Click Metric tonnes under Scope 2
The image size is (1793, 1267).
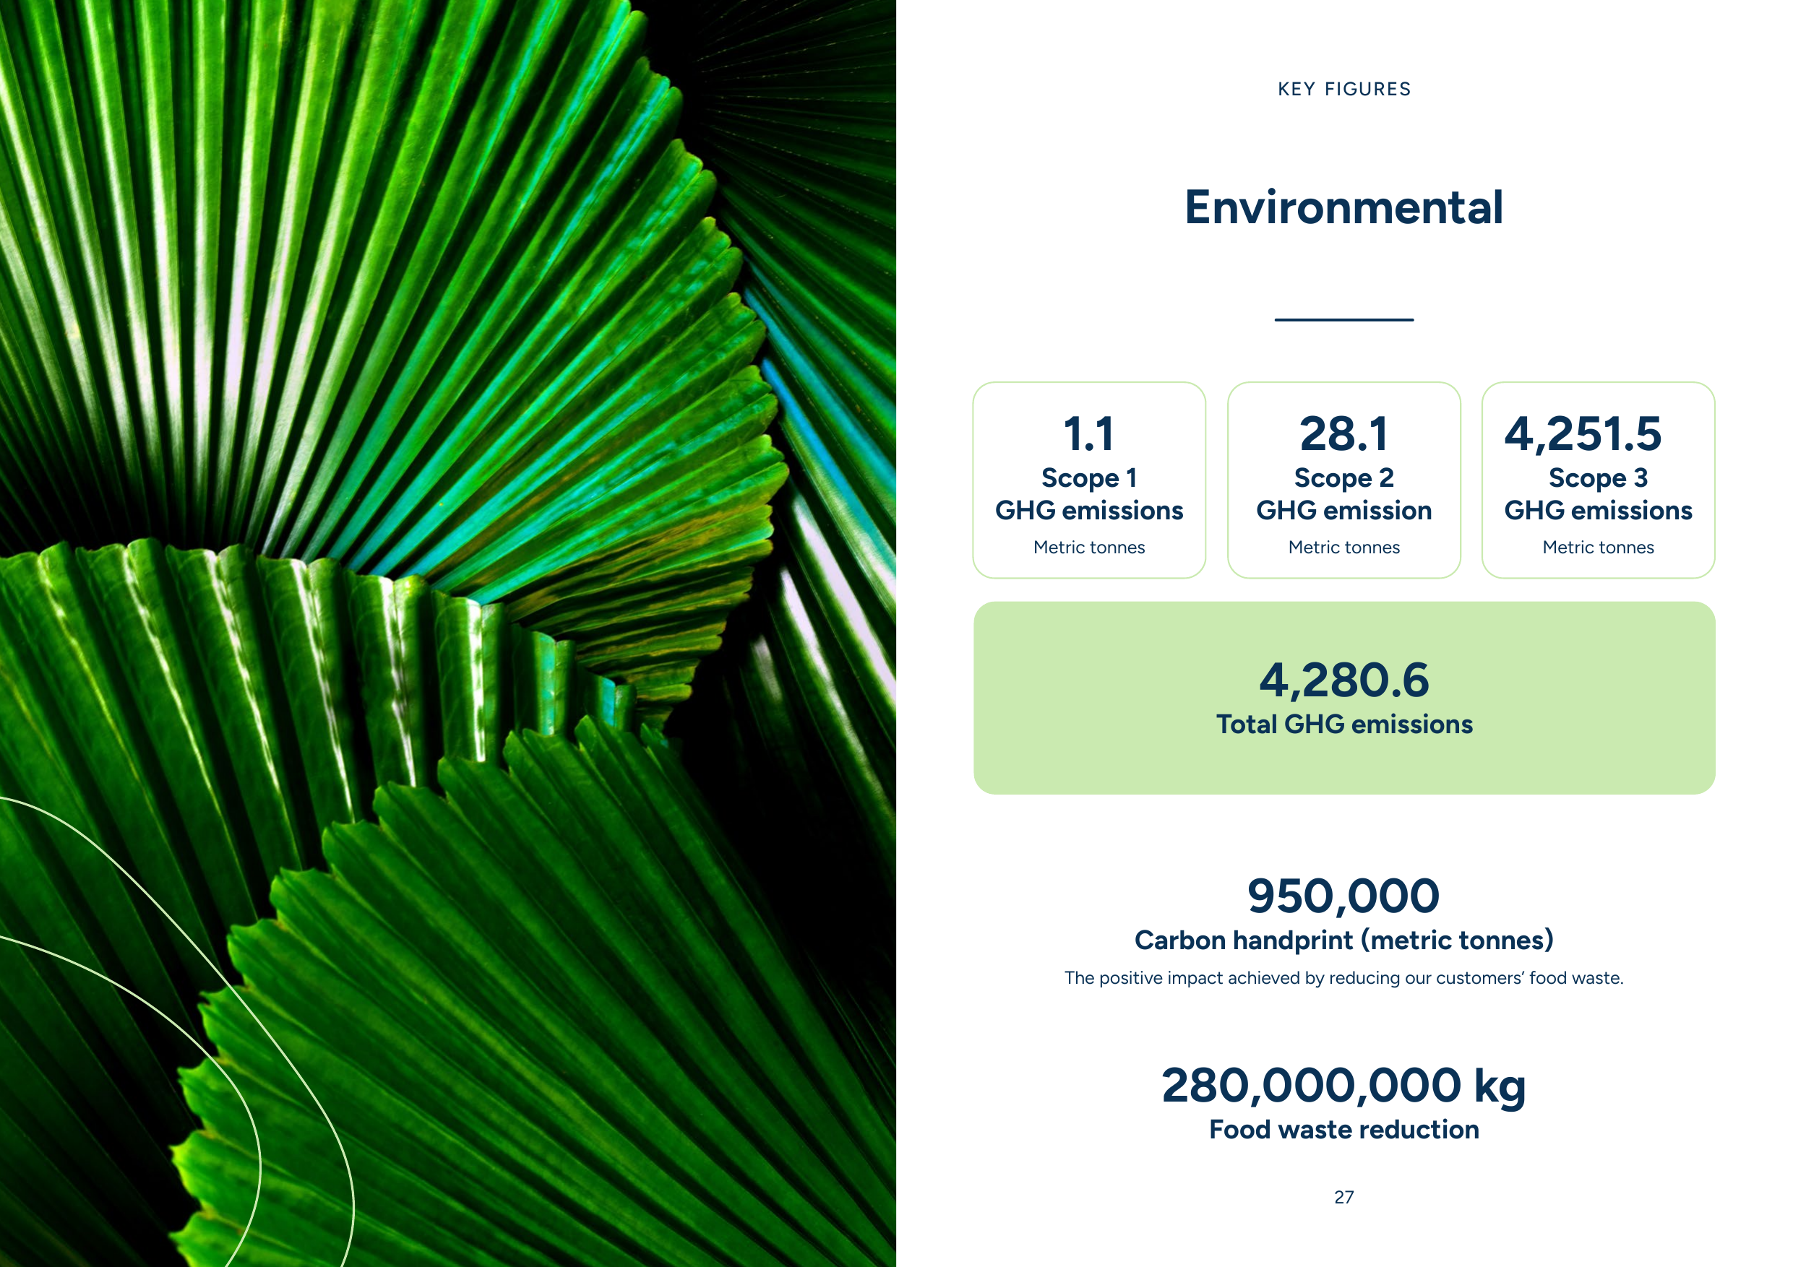(x=1344, y=548)
